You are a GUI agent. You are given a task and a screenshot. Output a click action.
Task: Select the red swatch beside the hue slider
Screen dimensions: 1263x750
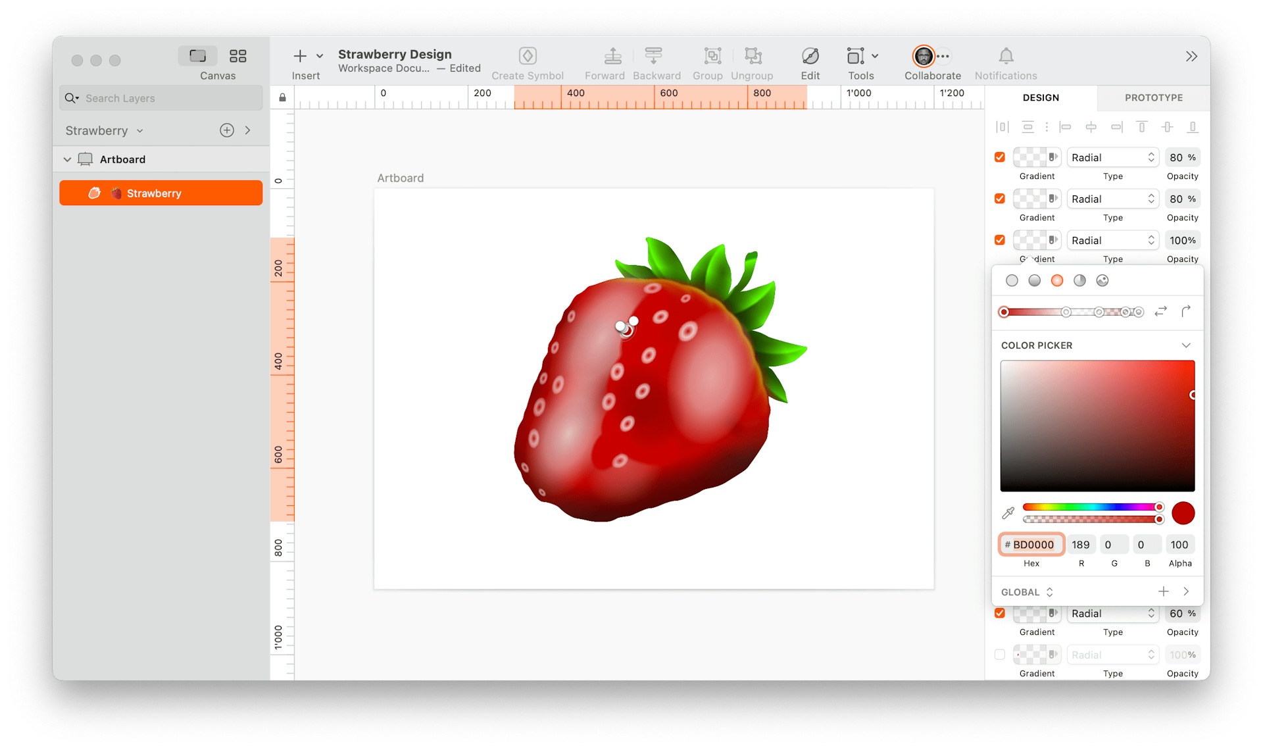1183,512
